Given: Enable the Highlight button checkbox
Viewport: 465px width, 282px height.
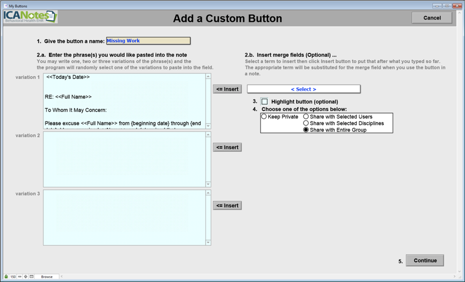Looking at the screenshot, I should pos(265,102).
